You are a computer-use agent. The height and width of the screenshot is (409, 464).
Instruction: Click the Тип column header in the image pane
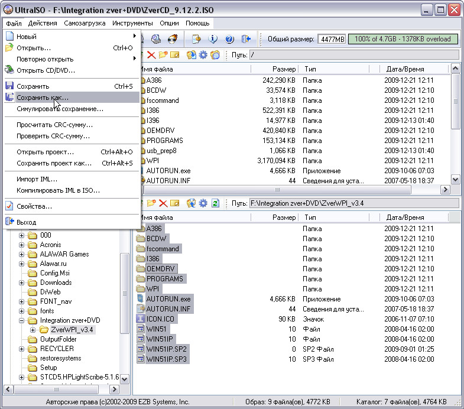pos(334,69)
